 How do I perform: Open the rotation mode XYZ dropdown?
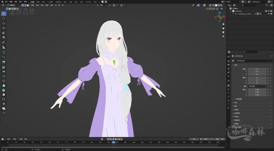(x=257, y=86)
